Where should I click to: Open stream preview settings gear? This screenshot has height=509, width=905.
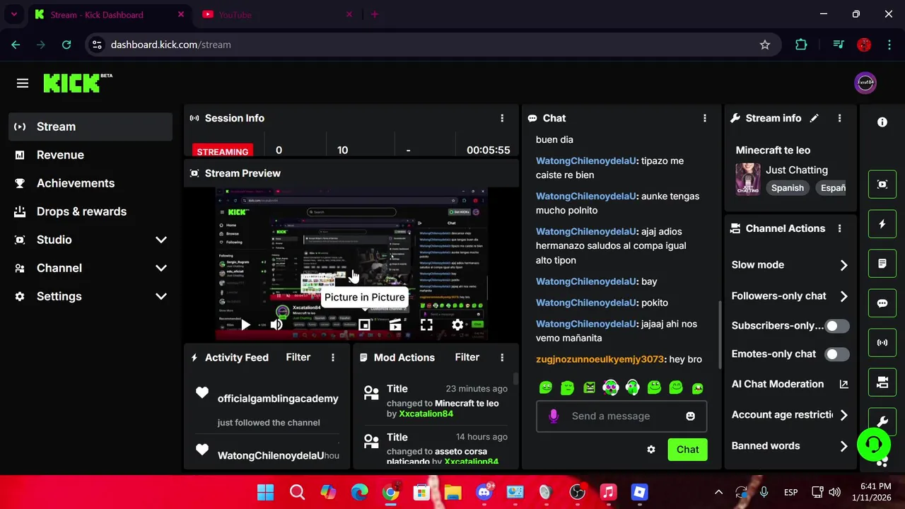(x=457, y=325)
